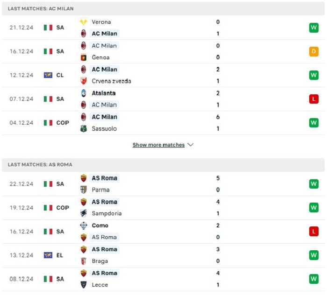Screen dimensions: 327x296
Task: Open the Last Matches: AS Roma header
Action: pyautogui.click(x=163, y=165)
